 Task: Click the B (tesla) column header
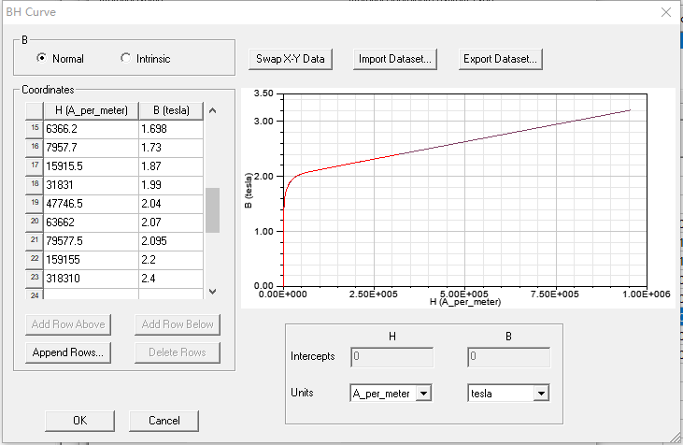[170, 110]
